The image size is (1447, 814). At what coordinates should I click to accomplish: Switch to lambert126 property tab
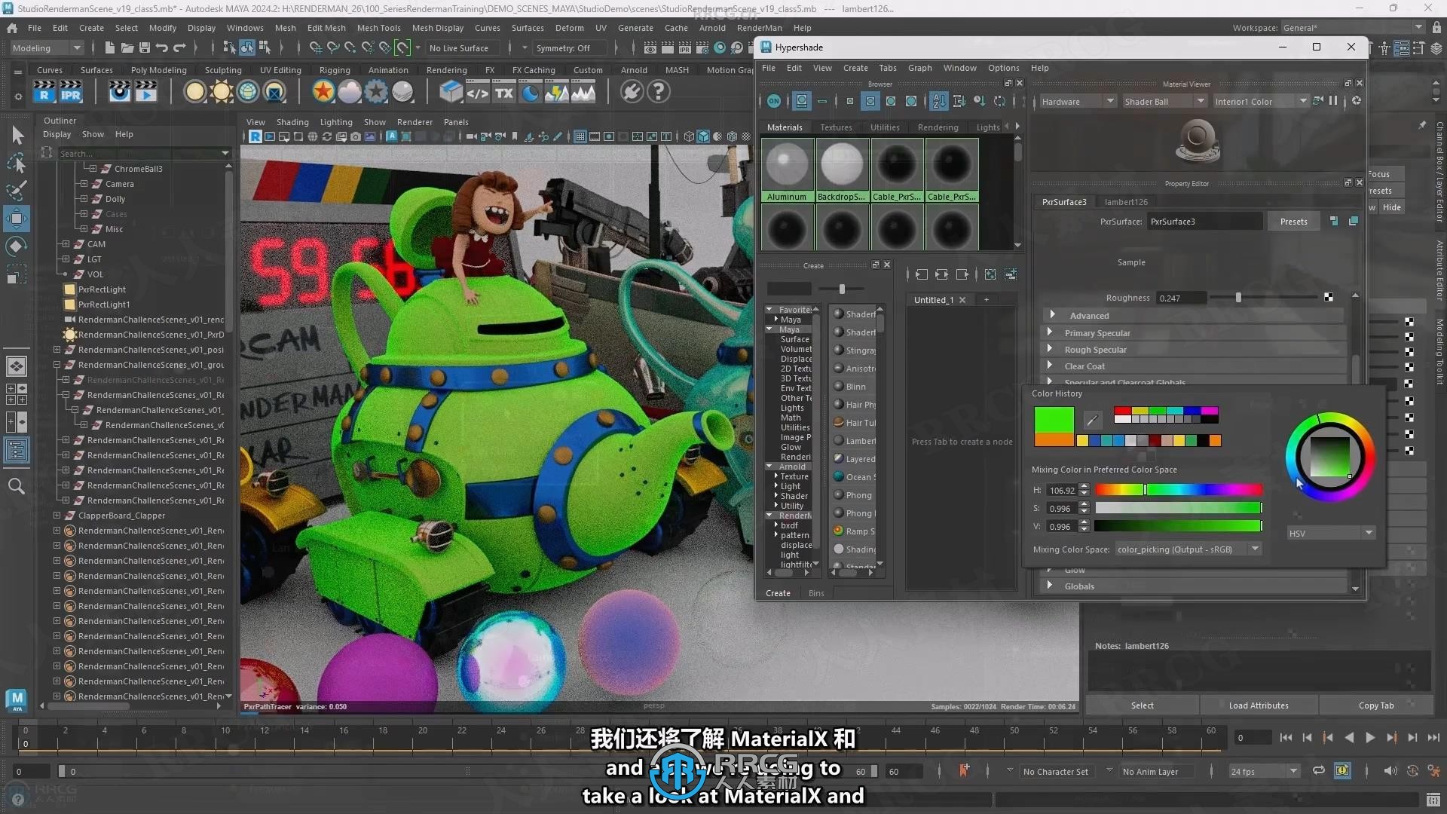(x=1126, y=202)
